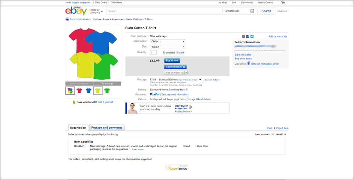This screenshot has height=180, width=354.
Task: Open the shopping cart icon
Action: point(283,3)
